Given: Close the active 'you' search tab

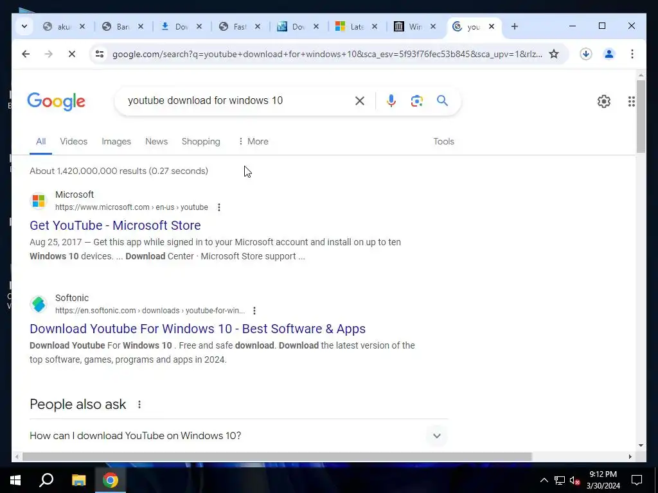Looking at the screenshot, I should pos(492,26).
